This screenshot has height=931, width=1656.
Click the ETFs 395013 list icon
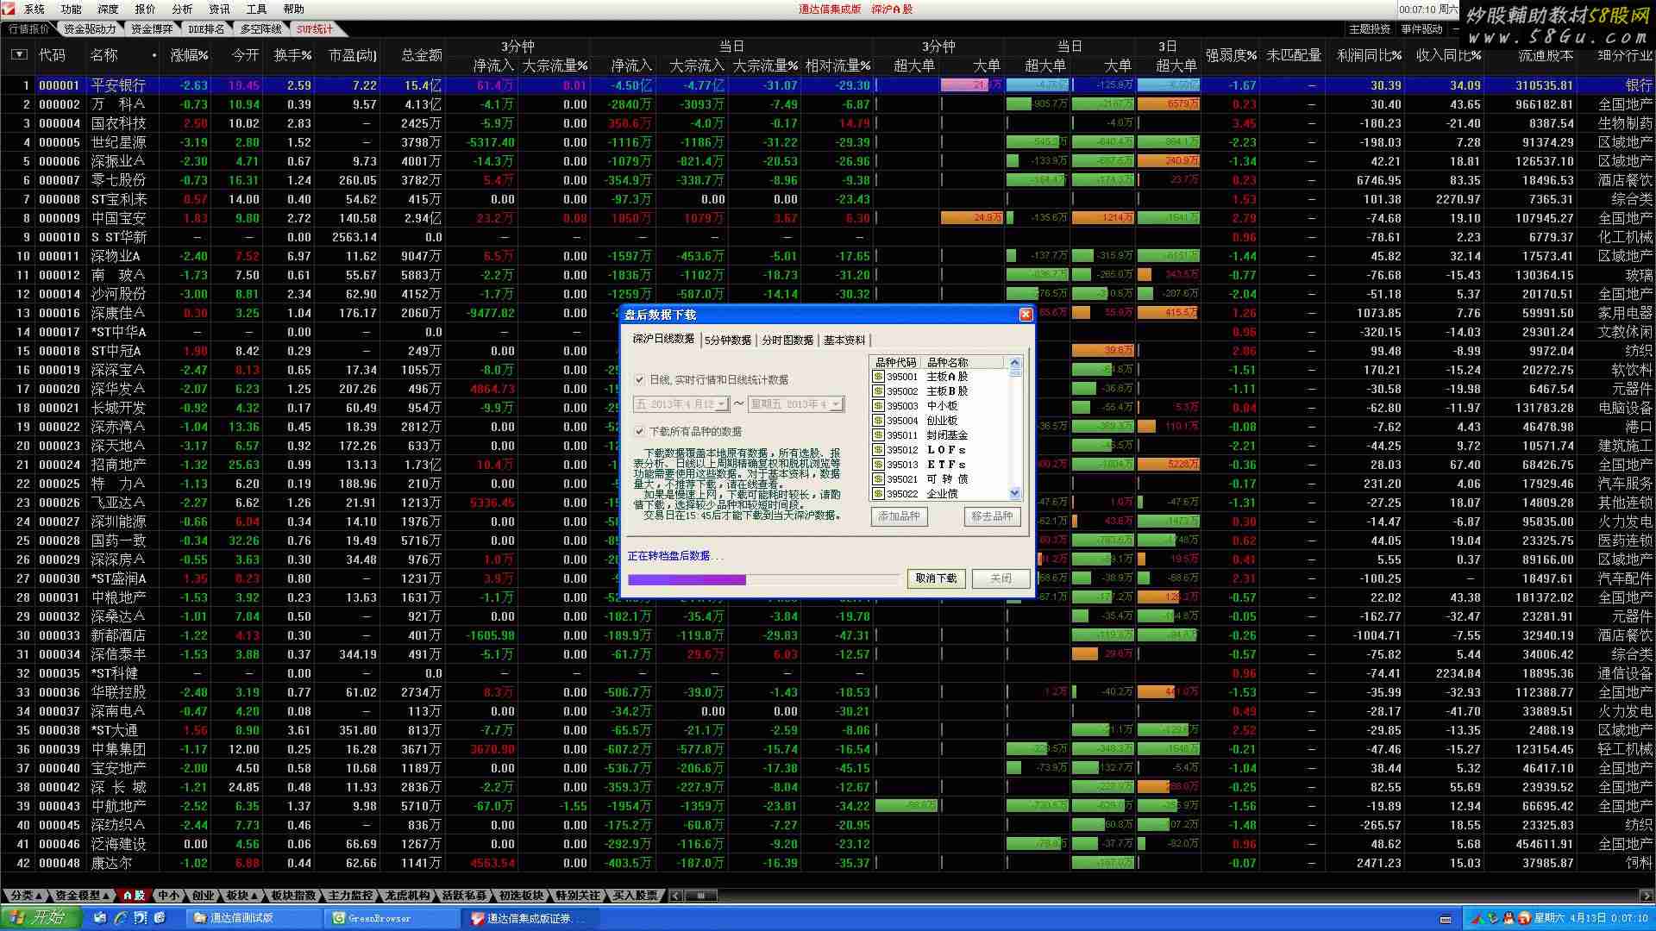click(x=878, y=465)
